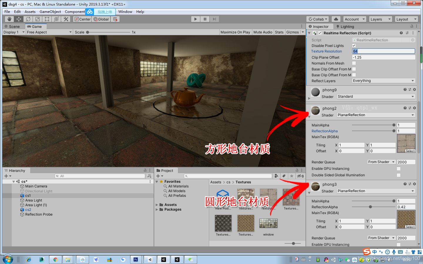
Task: Enable Normals From Mesh checkbox
Action: (354, 63)
